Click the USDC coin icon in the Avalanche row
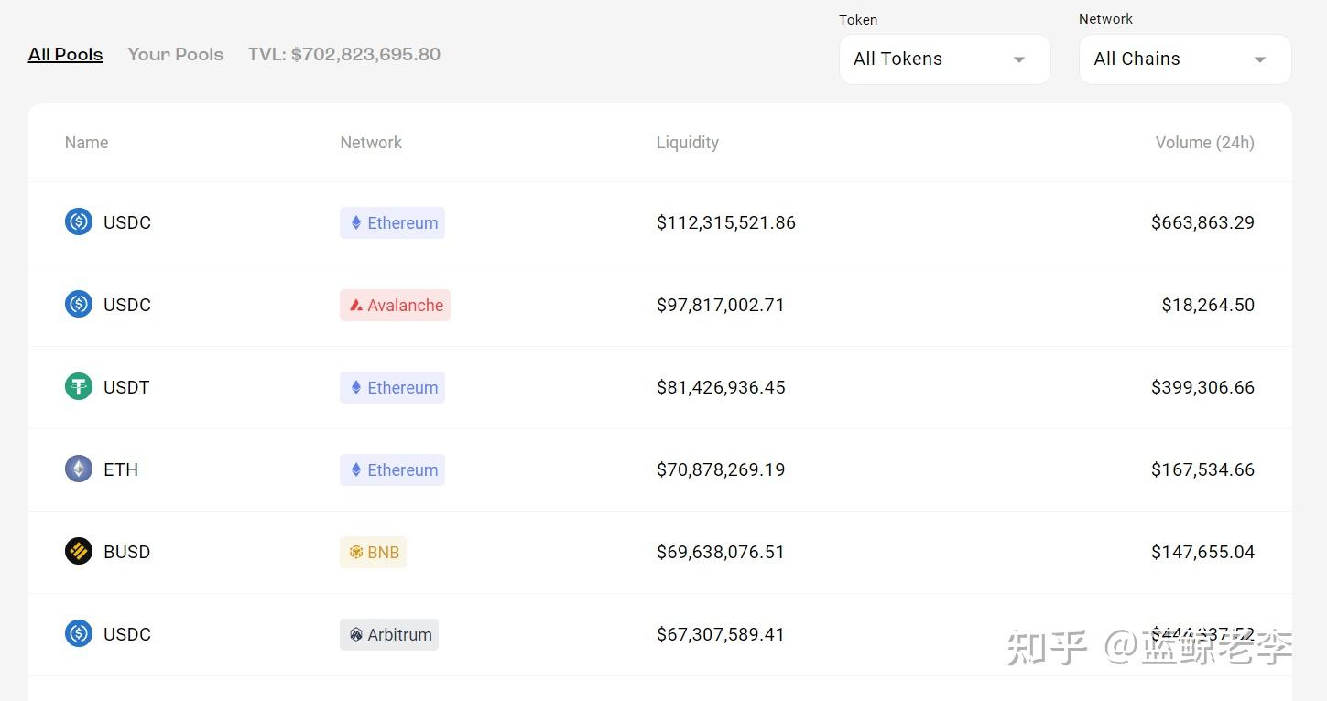The image size is (1327, 701). [79, 304]
